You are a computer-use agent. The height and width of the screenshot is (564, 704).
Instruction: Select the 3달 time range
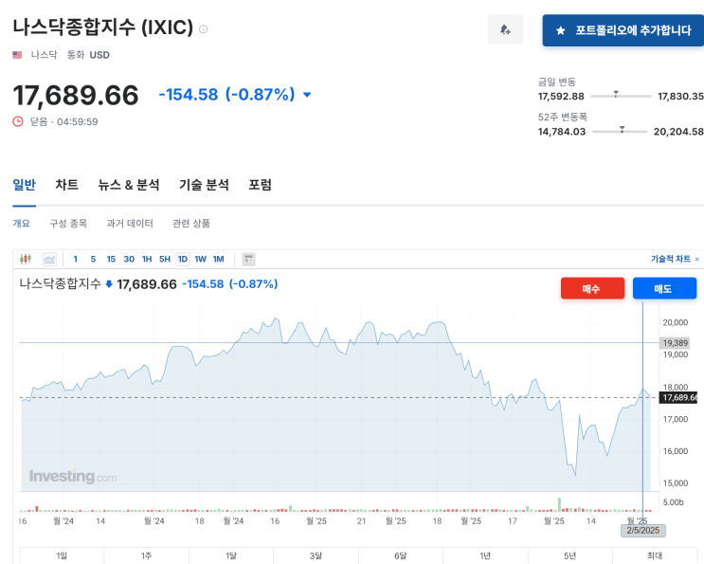coord(316,555)
